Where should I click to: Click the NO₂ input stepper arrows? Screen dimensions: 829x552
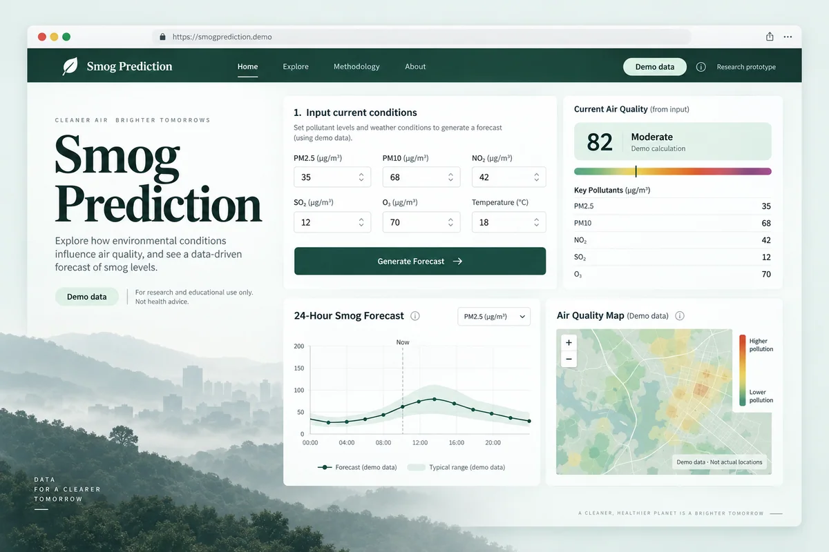(x=537, y=177)
